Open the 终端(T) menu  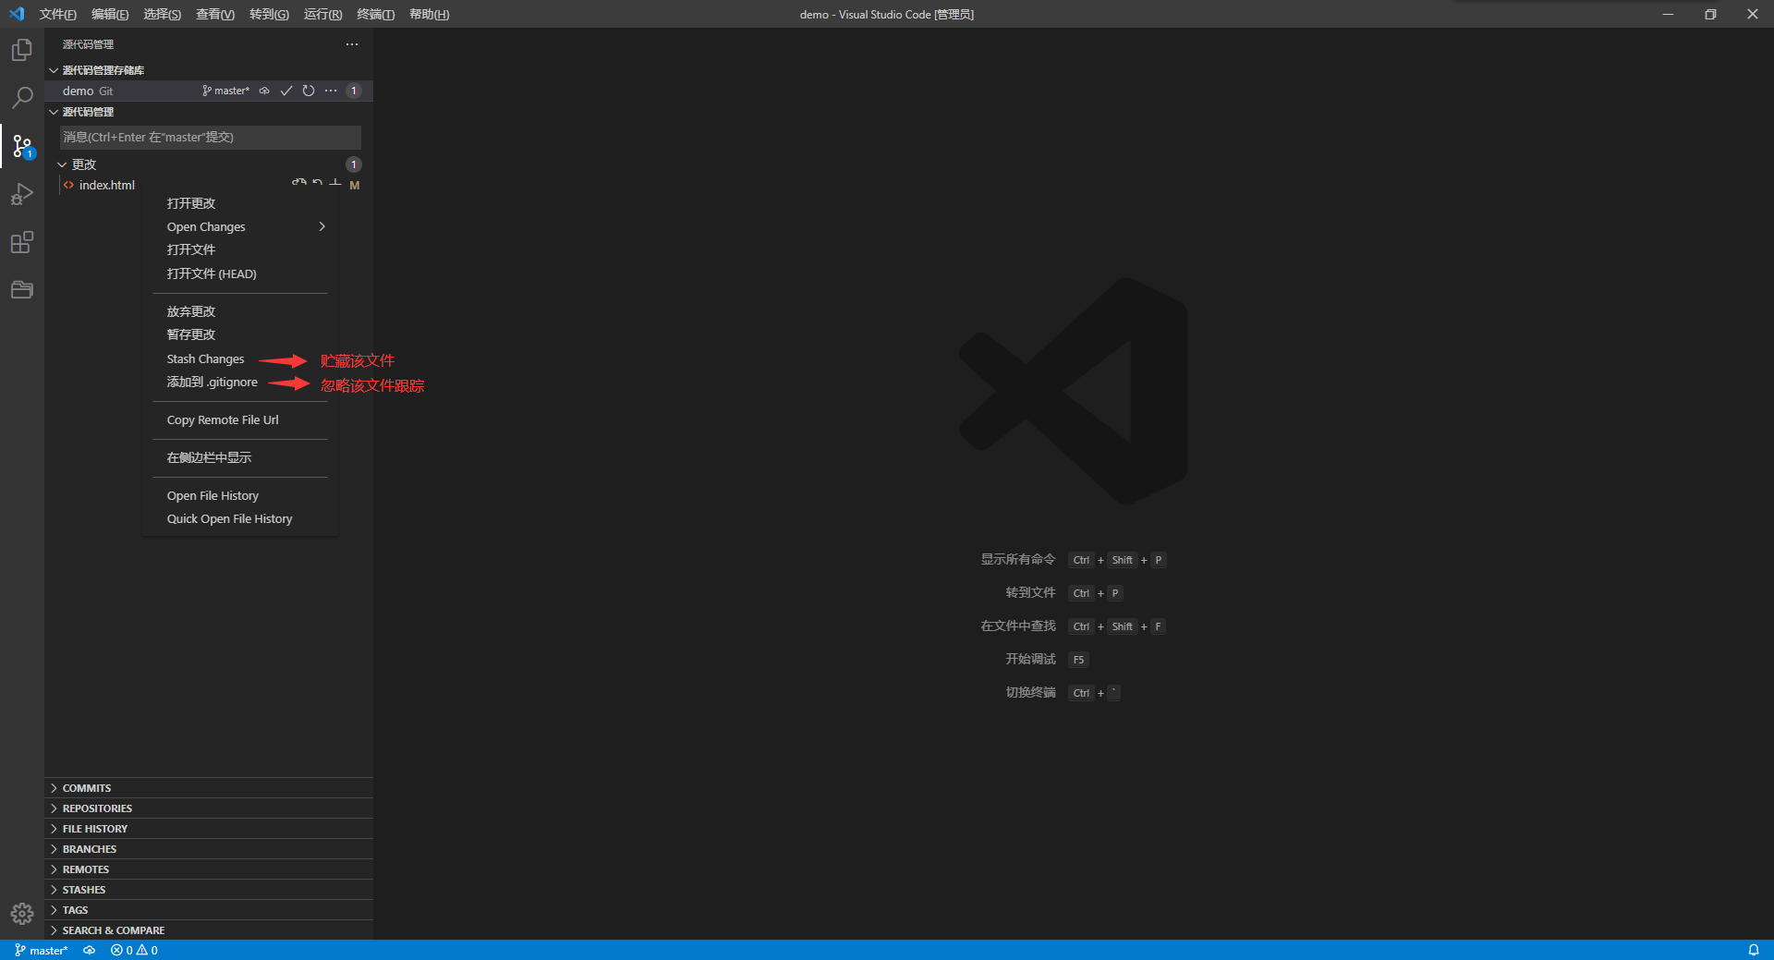pyautogui.click(x=375, y=14)
